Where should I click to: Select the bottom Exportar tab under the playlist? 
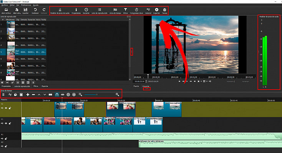[x=45, y=86]
